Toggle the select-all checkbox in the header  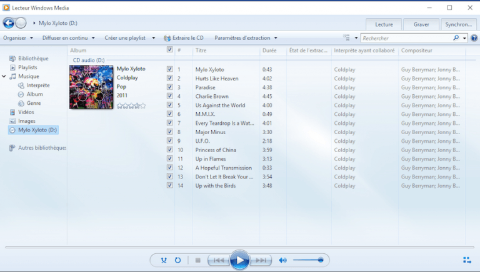169,49
